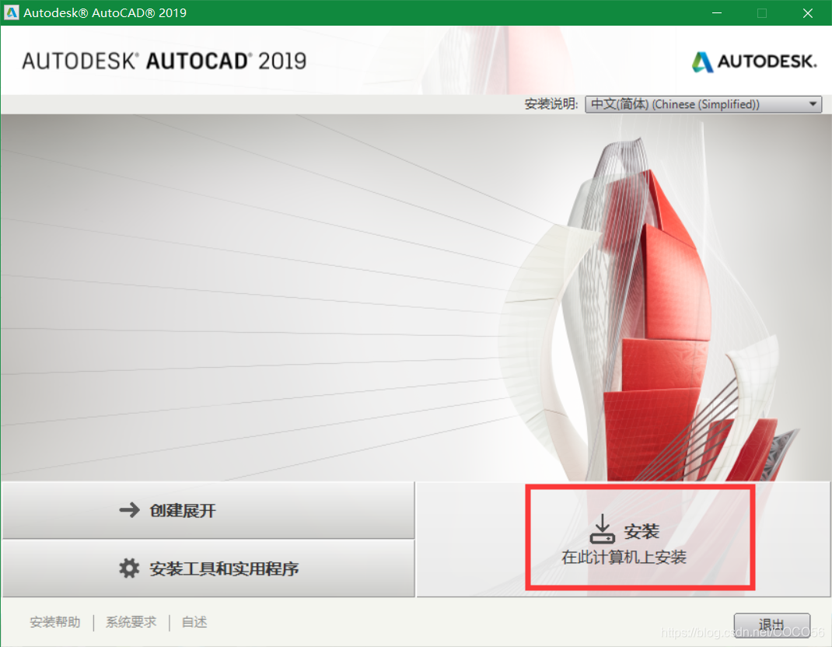
Task: Open the 安装帮助 link
Action: pyautogui.click(x=54, y=621)
